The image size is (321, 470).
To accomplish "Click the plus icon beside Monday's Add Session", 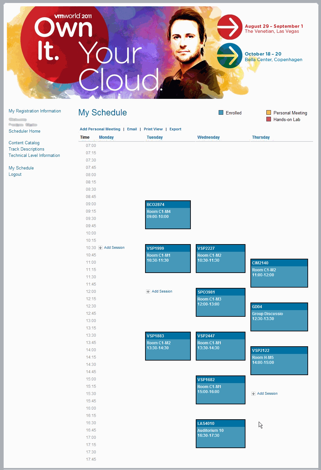I will tap(100, 248).
